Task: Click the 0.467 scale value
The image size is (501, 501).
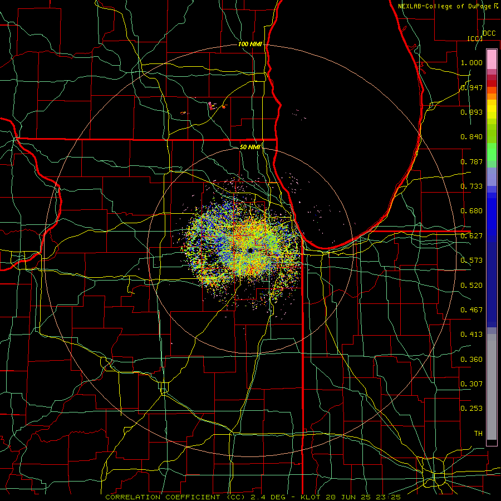Action: pyautogui.click(x=471, y=310)
